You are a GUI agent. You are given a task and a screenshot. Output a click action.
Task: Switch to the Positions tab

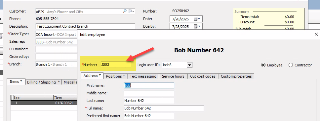pos(115,76)
